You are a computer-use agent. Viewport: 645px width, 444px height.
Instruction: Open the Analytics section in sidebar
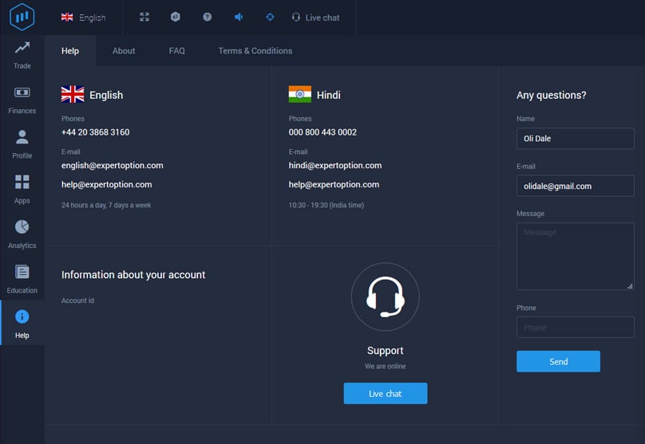[22, 234]
